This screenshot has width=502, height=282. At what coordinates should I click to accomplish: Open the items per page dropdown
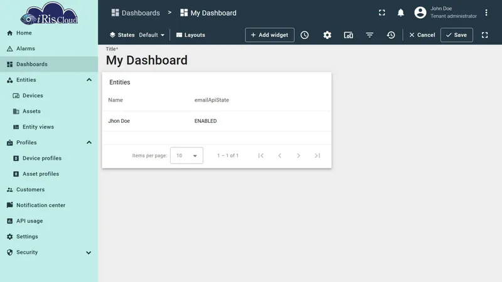(186, 155)
